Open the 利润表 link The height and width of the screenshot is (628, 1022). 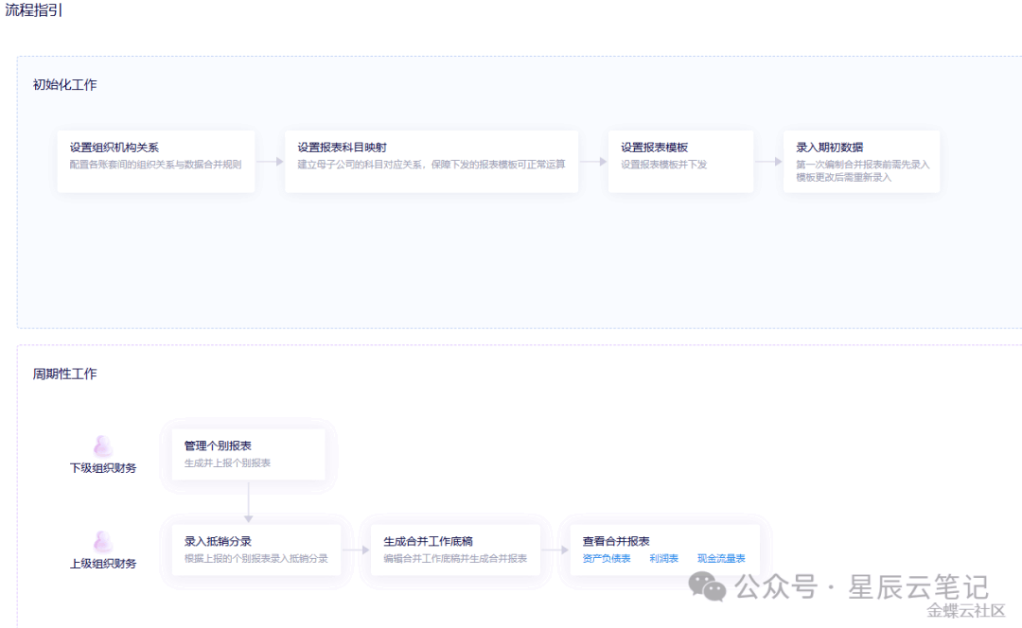tap(663, 559)
